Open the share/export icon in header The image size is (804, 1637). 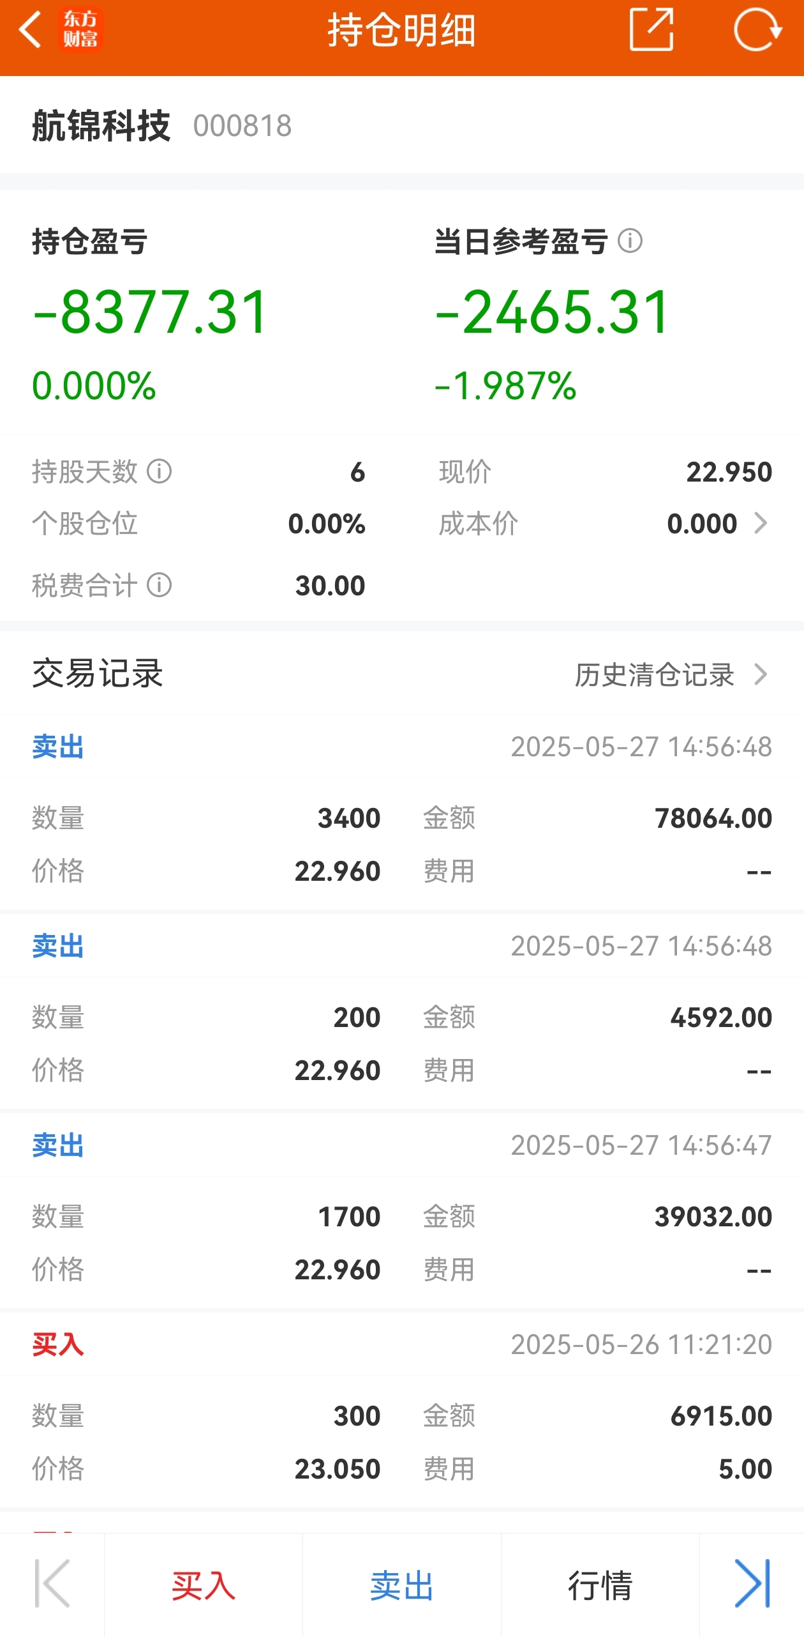(x=651, y=29)
